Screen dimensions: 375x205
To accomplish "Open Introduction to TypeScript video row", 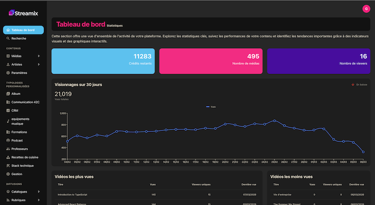I will (157, 195).
